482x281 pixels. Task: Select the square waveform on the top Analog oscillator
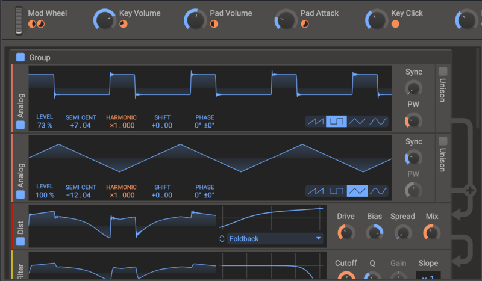coord(336,122)
